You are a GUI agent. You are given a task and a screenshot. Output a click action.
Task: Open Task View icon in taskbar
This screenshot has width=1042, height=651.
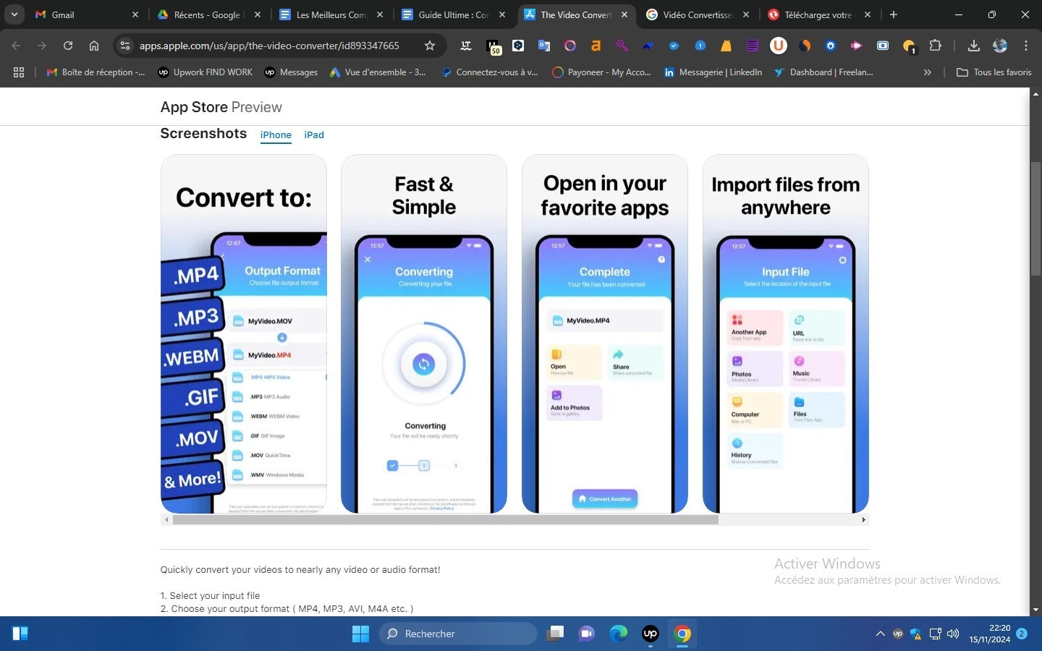pyautogui.click(x=555, y=634)
